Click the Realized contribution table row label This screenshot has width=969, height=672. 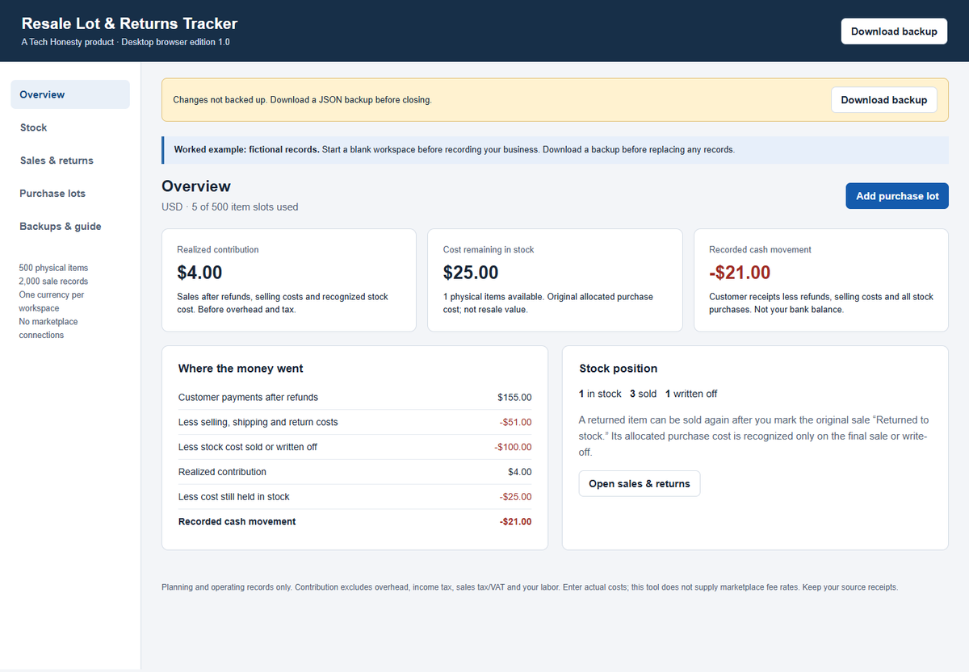click(x=222, y=472)
